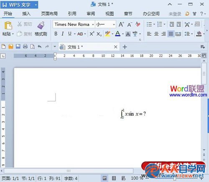Click the font color A swatch
Viewport: 209px width, 182px height.
coord(118,34)
